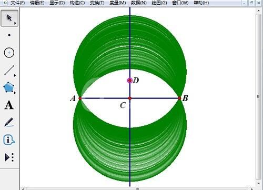Screen dimensions: 263x190
Task: Open the 构造(C) menu
Action: click(x=77, y=3)
